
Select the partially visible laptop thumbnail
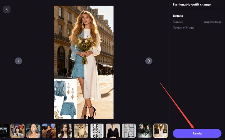pos(4,131)
